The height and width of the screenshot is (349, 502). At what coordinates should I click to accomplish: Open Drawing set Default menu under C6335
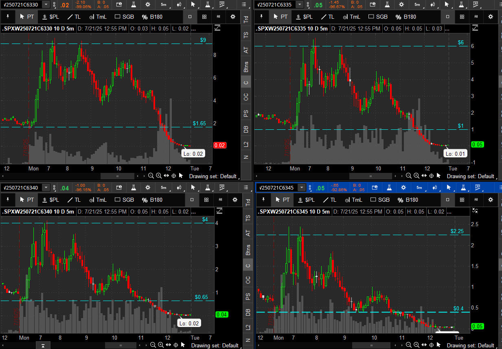(470, 176)
